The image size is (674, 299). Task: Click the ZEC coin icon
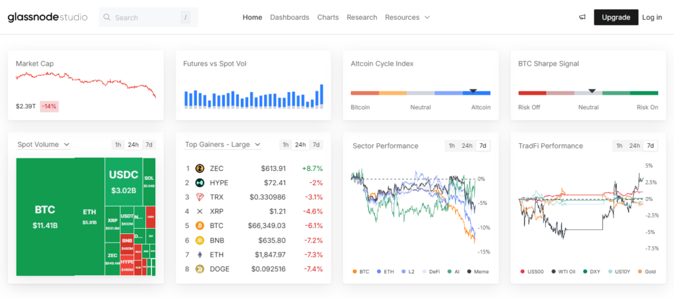pyautogui.click(x=199, y=168)
